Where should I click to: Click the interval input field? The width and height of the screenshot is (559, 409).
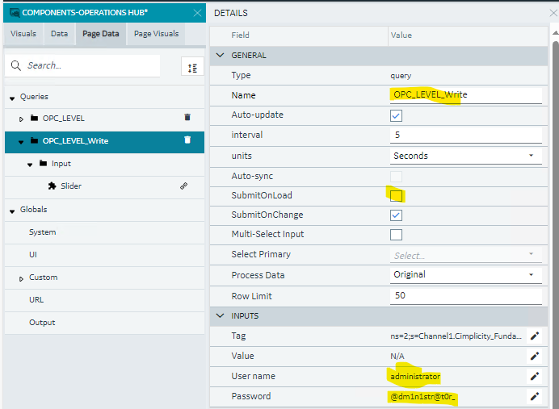(x=465, y=136)
